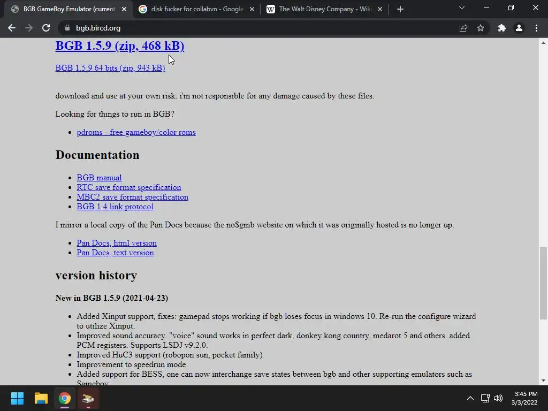This screenshot has height=411, width=548.
Task: Close the Walt Disney Company Wikipedia tab
Action: pos(380,9)
